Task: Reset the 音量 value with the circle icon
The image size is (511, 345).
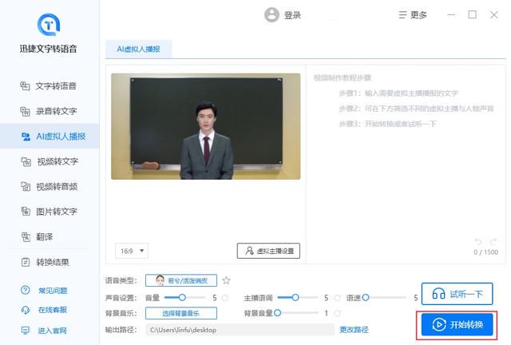Action: coord(225,297)
